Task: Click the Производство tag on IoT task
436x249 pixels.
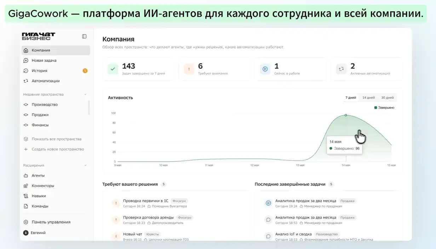Action: click(326, 234)
